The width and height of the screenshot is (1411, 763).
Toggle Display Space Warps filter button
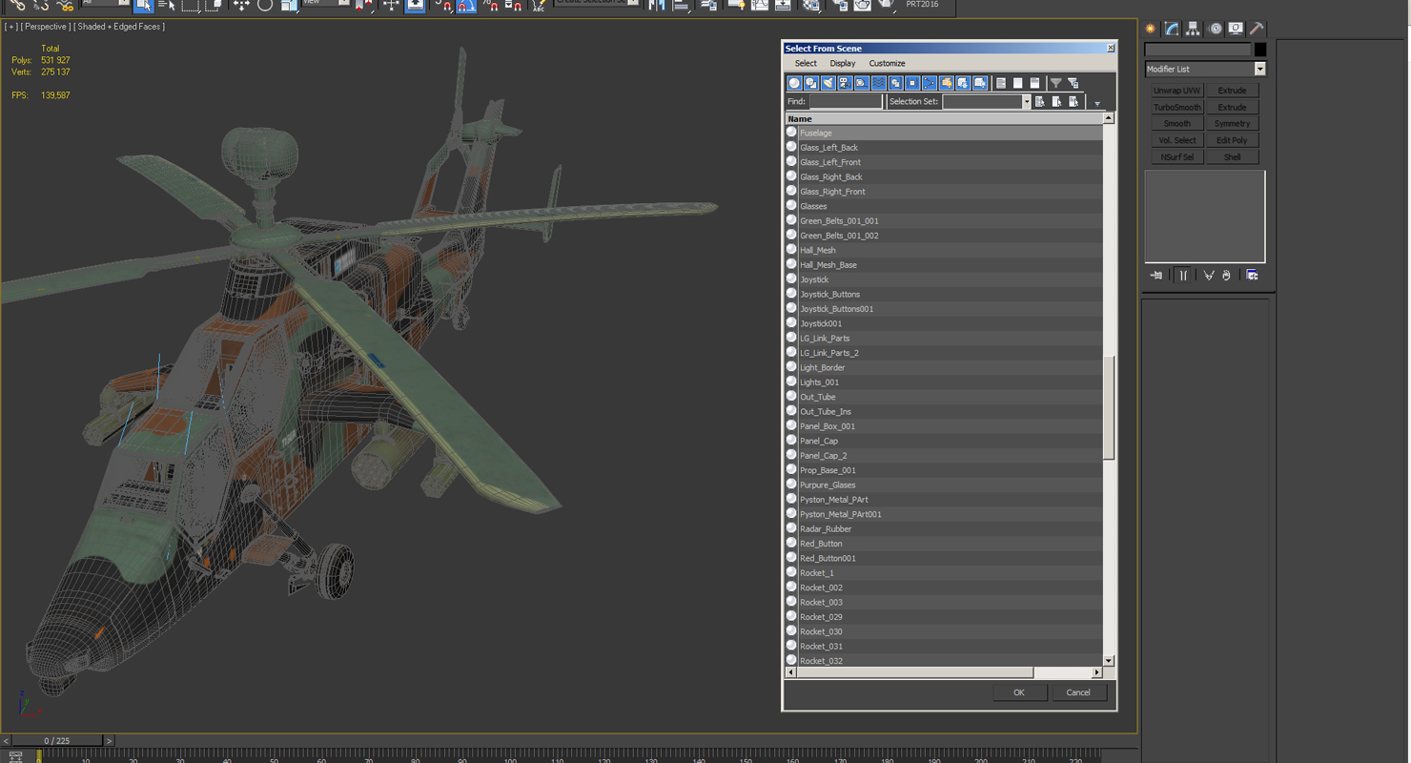click(879, 83)
